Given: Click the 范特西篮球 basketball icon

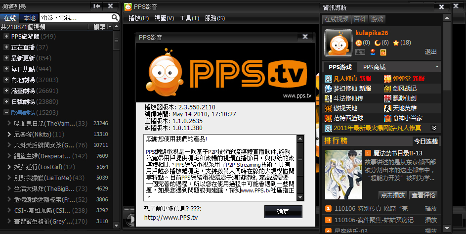Looking at the screenshot, I should pos(328,118).
